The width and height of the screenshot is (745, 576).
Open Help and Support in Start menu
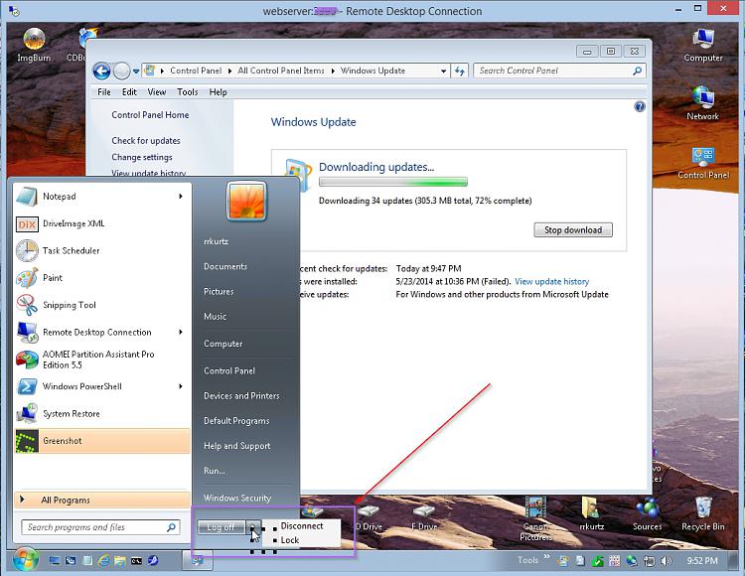(x=236, y=446)
